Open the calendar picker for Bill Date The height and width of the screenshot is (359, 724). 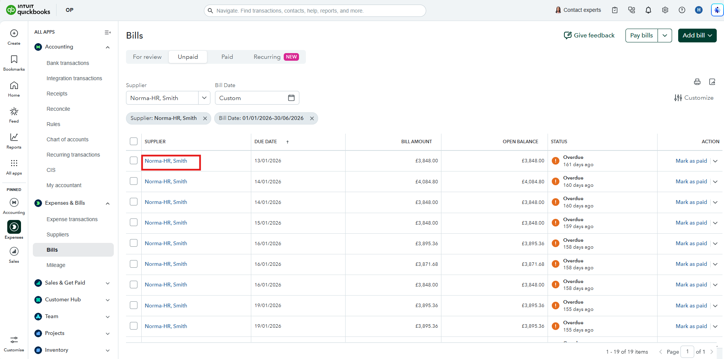pos(291,98)
